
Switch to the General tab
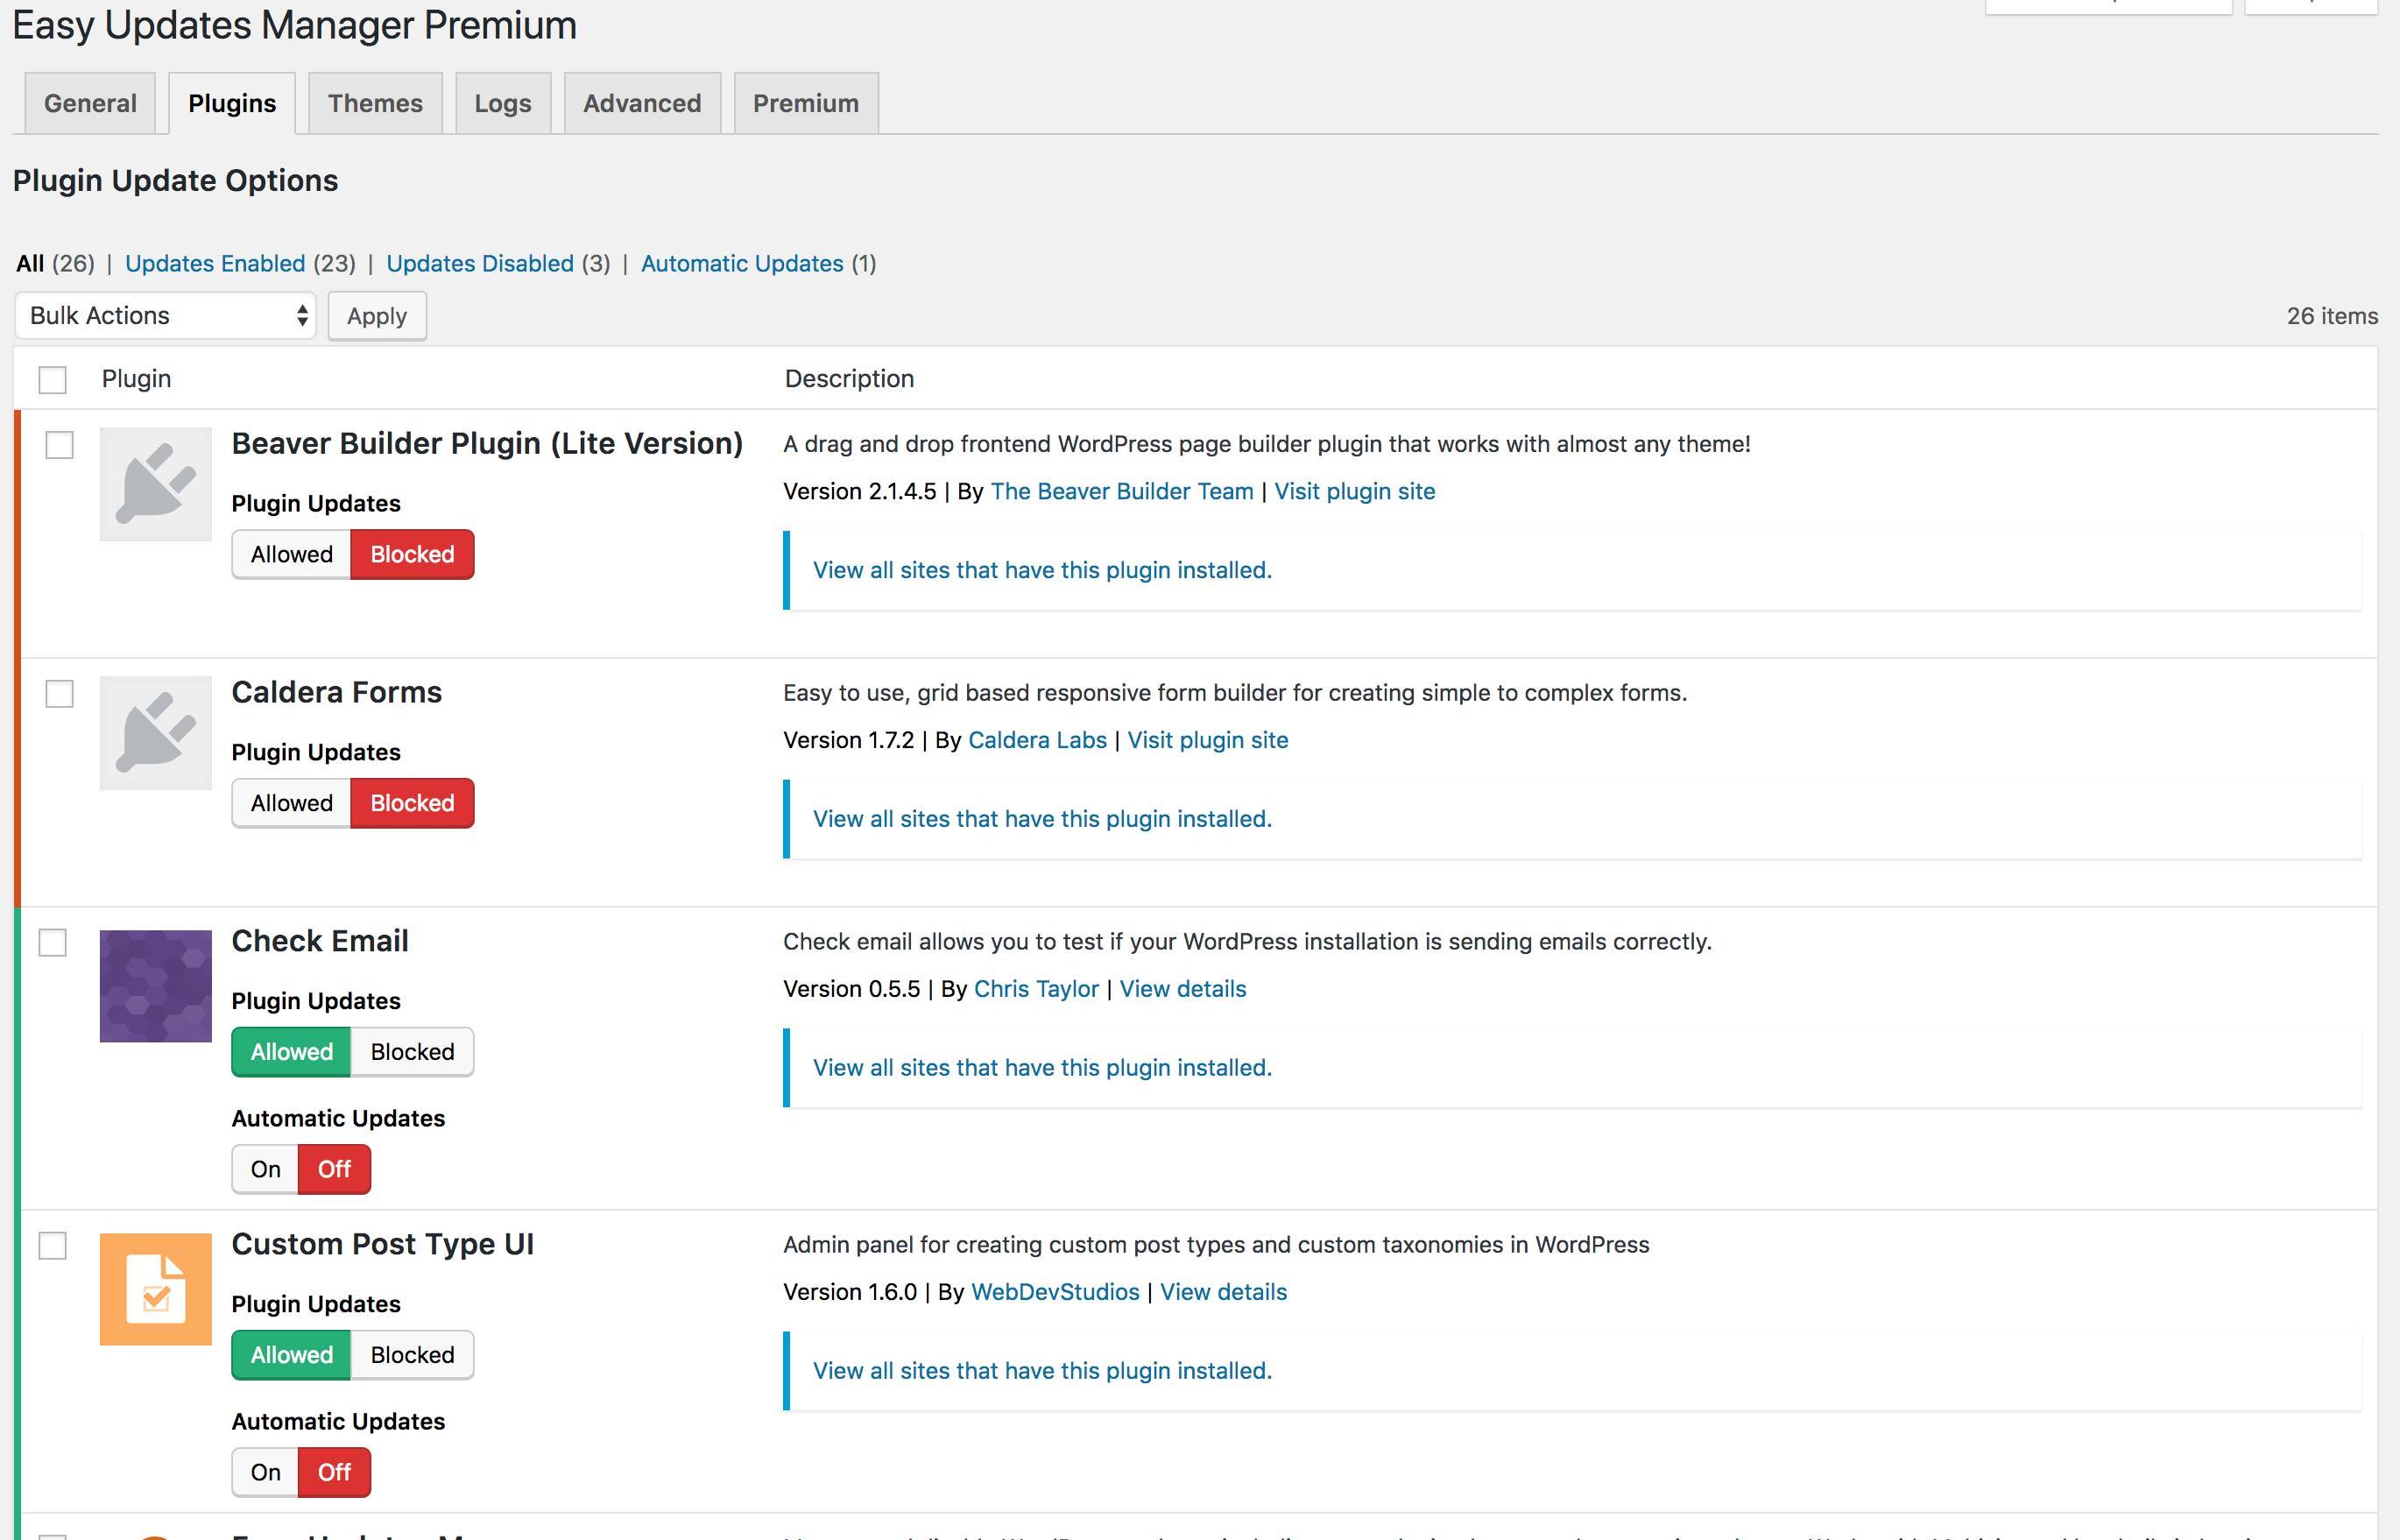point(90,103)
